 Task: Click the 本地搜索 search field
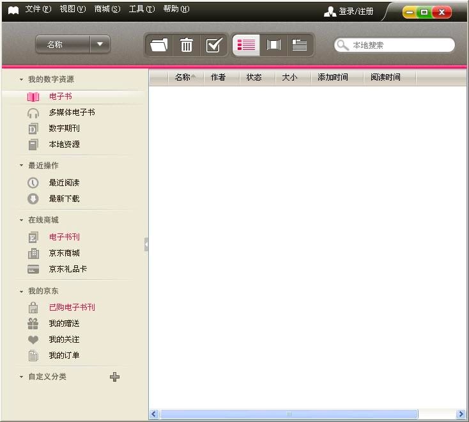point(400,45)
